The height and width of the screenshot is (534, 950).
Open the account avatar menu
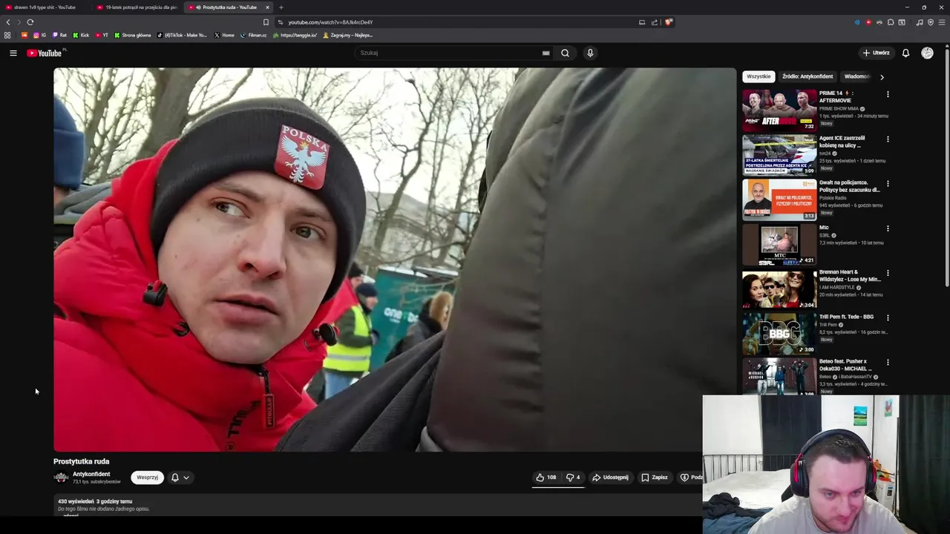coord(927,53)
